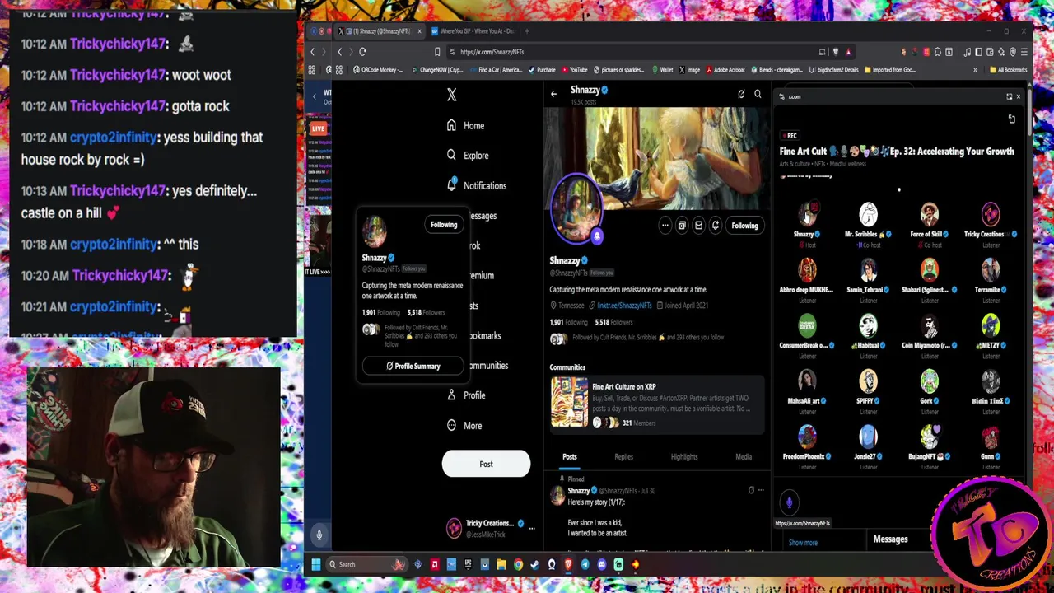Open Adobe Acrobat bookmark
The image size is (1054, 593).
[725, 70]
